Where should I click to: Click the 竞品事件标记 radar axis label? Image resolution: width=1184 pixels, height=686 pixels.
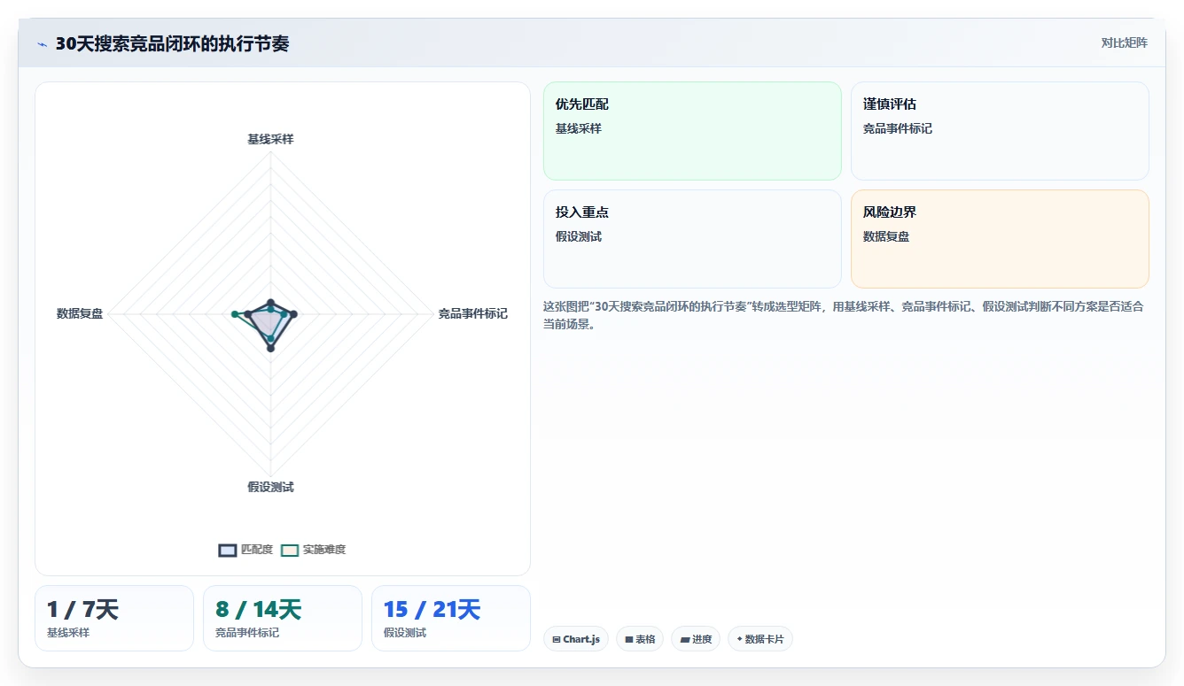(x=473, y=313)
